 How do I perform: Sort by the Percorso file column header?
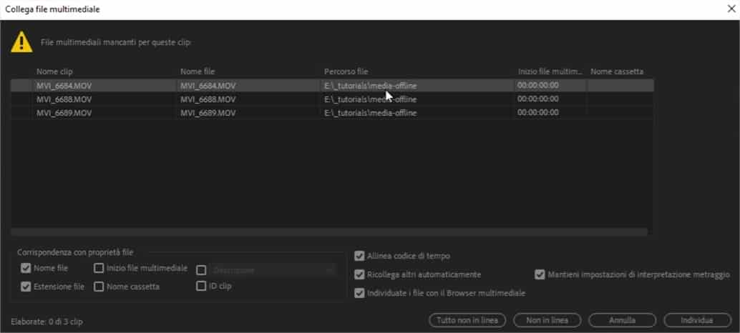coord(346,72)
